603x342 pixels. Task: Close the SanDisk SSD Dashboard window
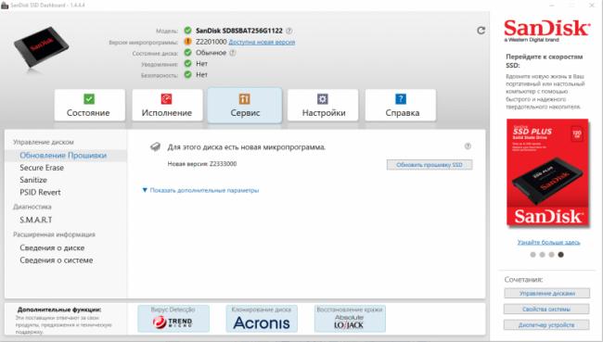(x=592, y=5)
